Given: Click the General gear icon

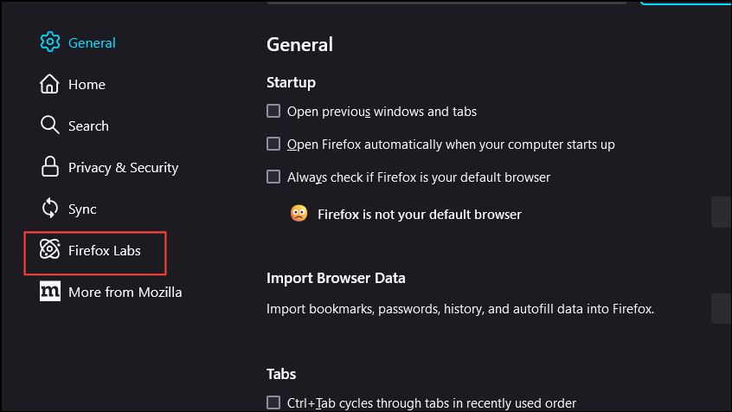Looking at the screenshot, I should click(49, 42).
